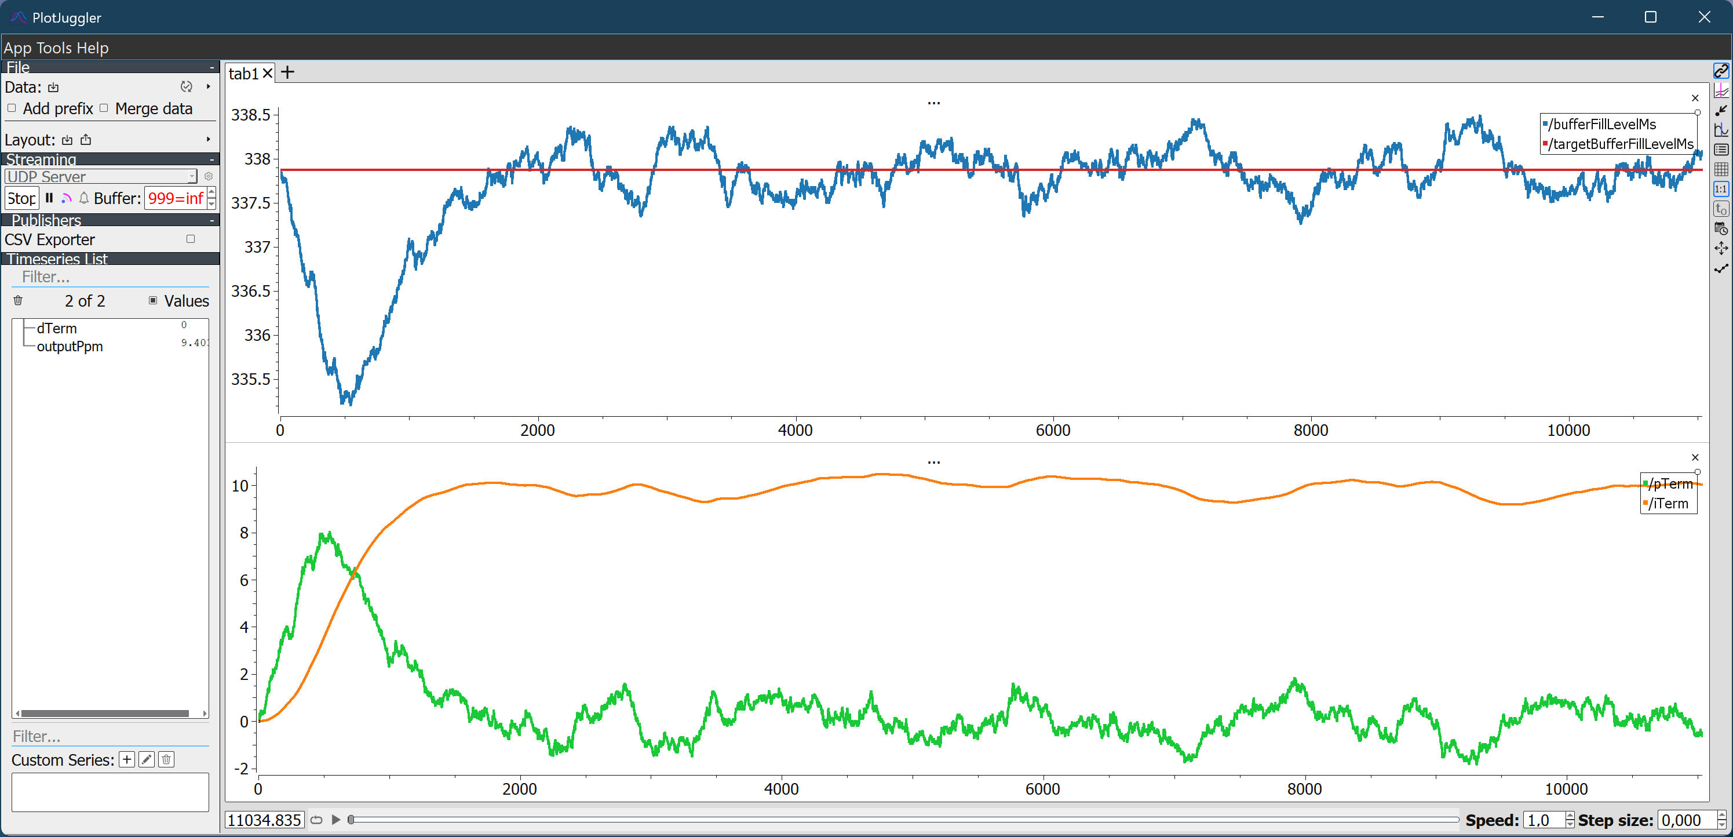
Task: Click the legend list icon
Action: click(1720, 150)
